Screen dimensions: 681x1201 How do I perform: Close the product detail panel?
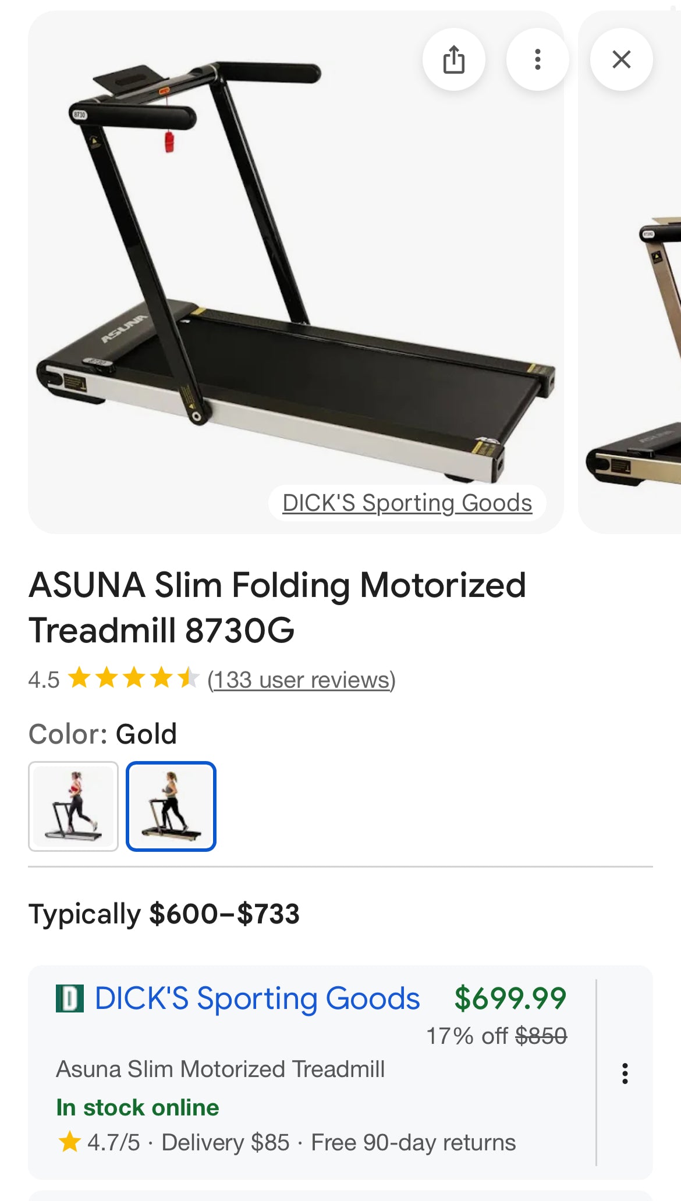pyautogui.click(x=621, y=59)
